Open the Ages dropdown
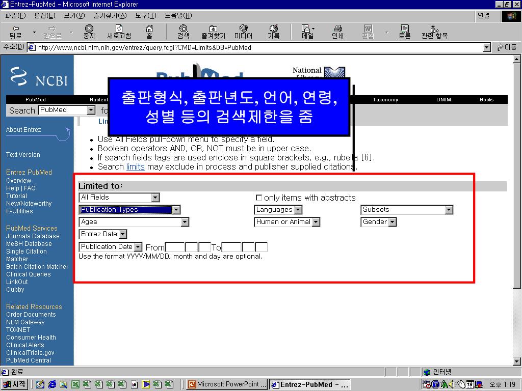This screenshot has width=522, height=391. (x=134, y=222)
